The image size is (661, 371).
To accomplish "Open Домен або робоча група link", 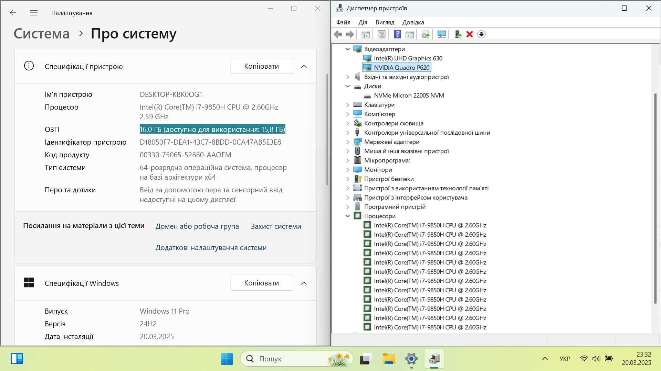I will pyautogui.click(x=197, y=226).
